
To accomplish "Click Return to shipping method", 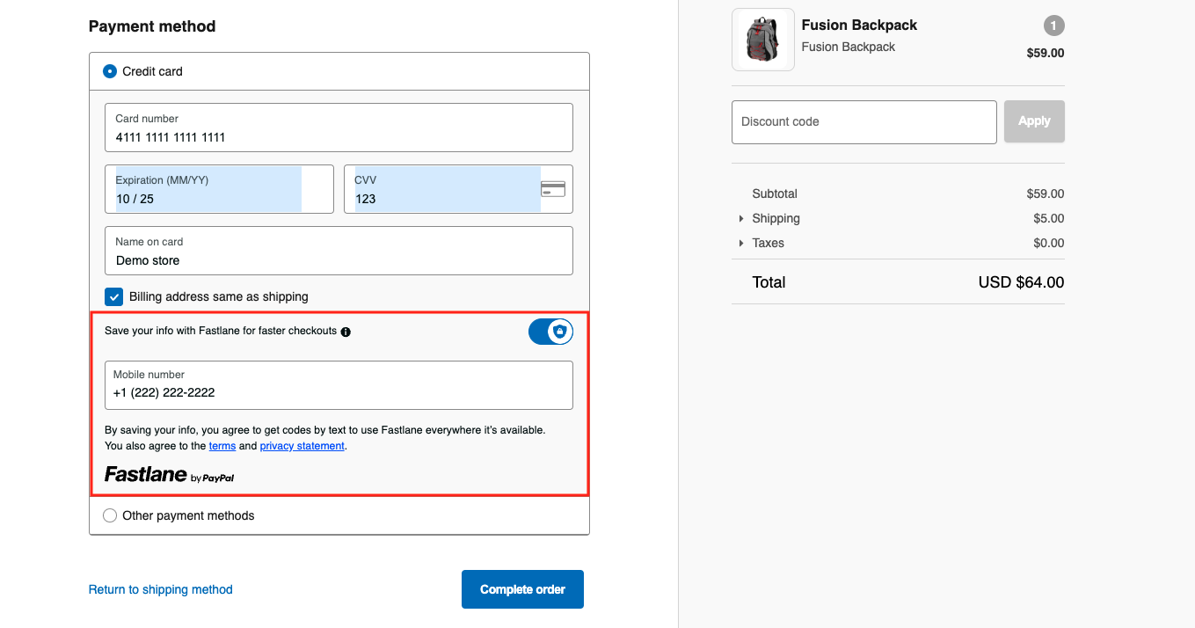I will click(x=160, y=589).
